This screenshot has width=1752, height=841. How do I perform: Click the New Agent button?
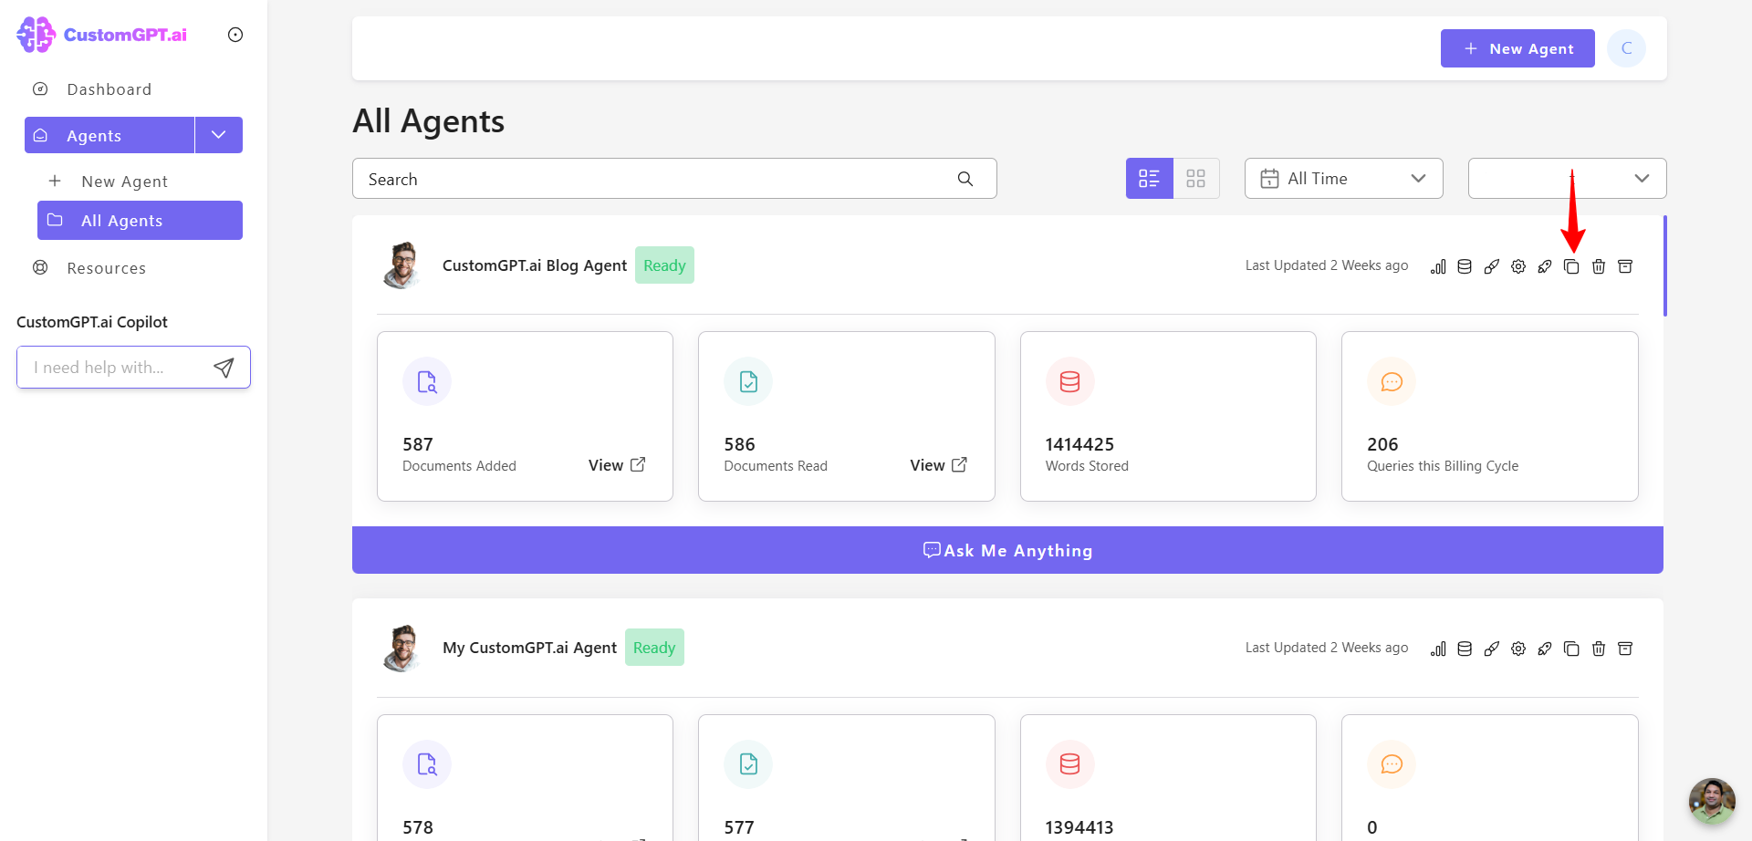point(1517,48)
